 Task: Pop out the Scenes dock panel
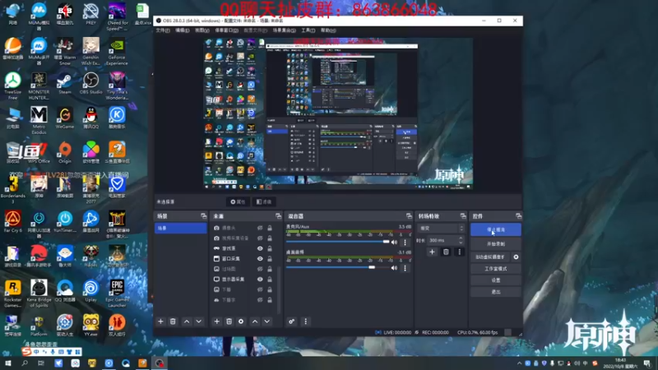pyautogui.click(x=203, y=216)
